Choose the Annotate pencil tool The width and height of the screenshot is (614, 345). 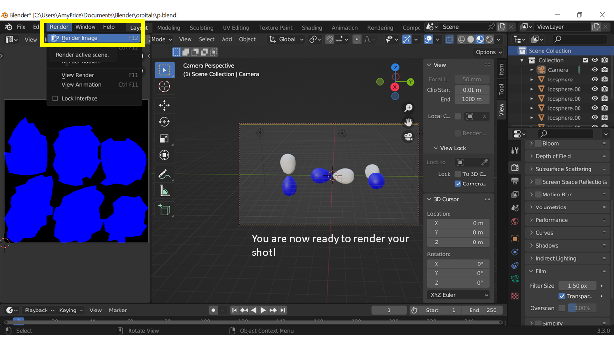pyautogui.click(x=165, y=174)
